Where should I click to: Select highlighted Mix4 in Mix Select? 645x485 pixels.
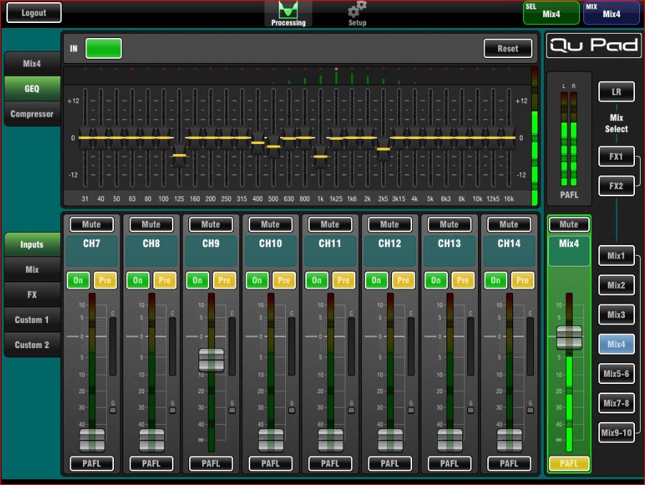[616, 345]
